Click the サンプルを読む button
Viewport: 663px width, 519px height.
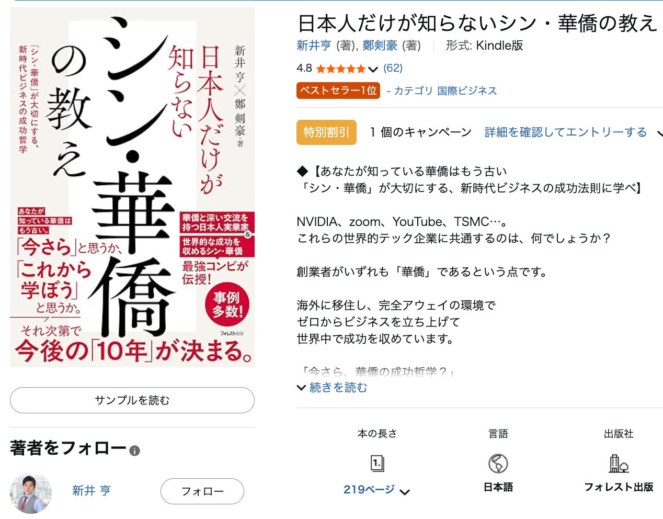pyautogui.click(x=132, y=400)
